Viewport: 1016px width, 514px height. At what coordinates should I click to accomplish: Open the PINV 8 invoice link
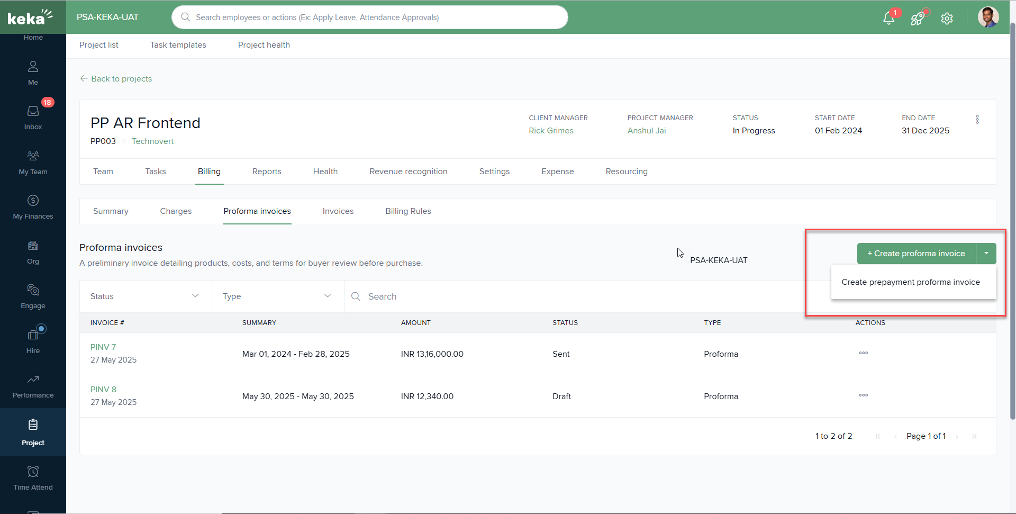click(103, 390)
